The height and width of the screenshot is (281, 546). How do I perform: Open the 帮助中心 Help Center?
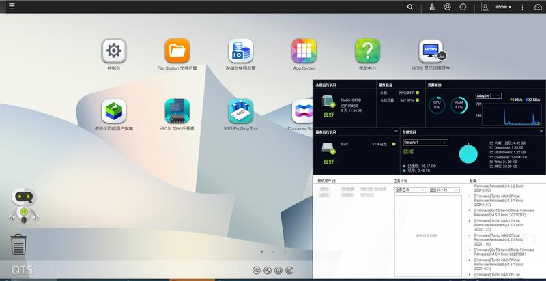click(x=367, y=50)
